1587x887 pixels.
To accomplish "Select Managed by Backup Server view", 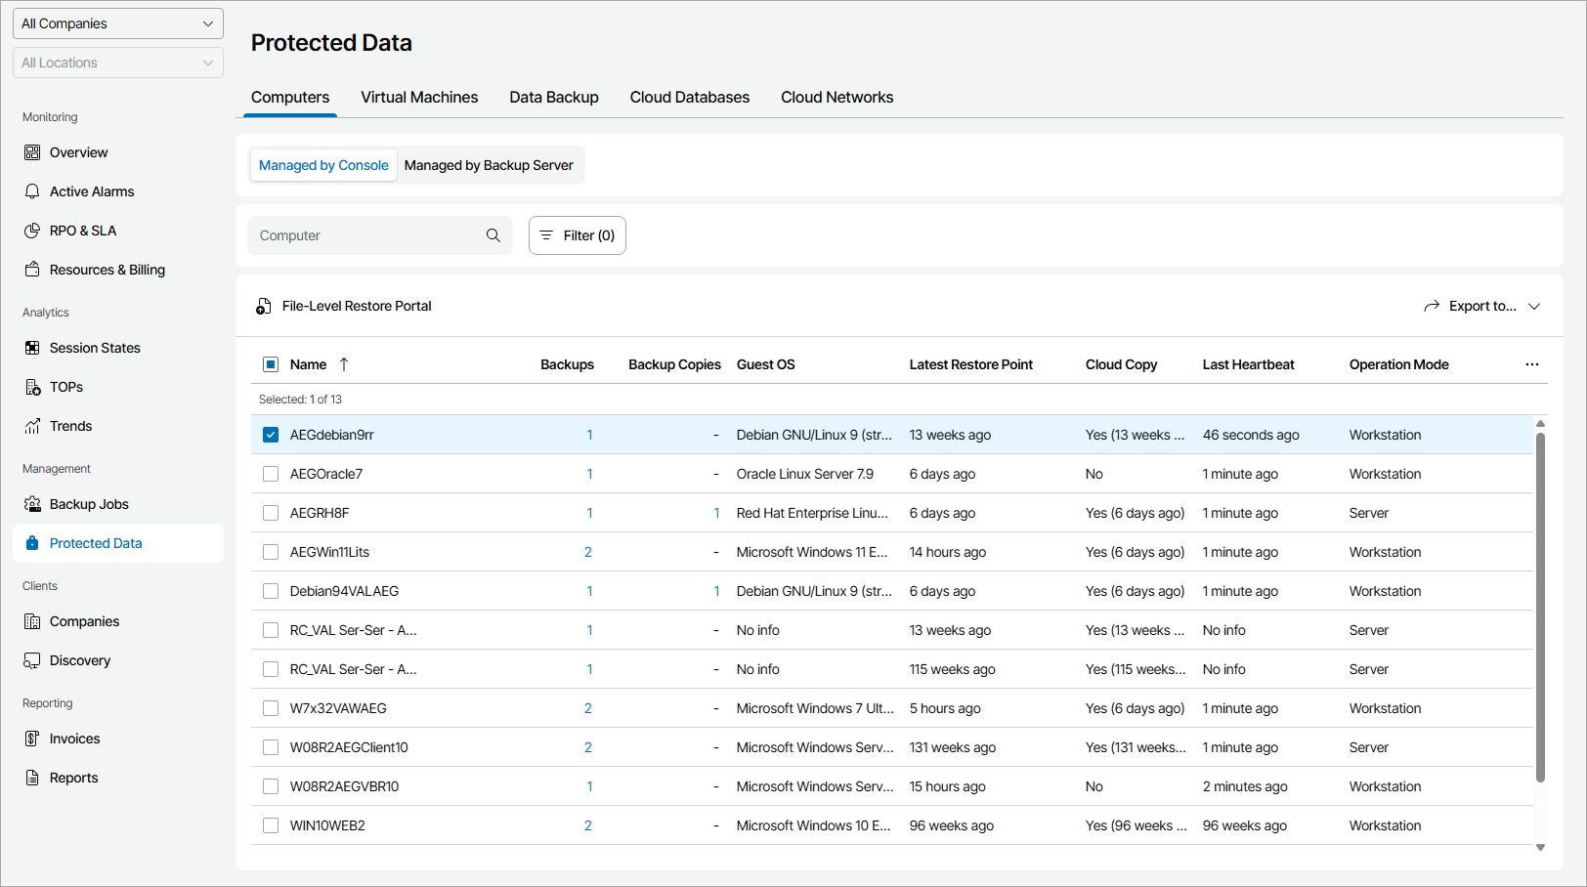I will [489, 165].
